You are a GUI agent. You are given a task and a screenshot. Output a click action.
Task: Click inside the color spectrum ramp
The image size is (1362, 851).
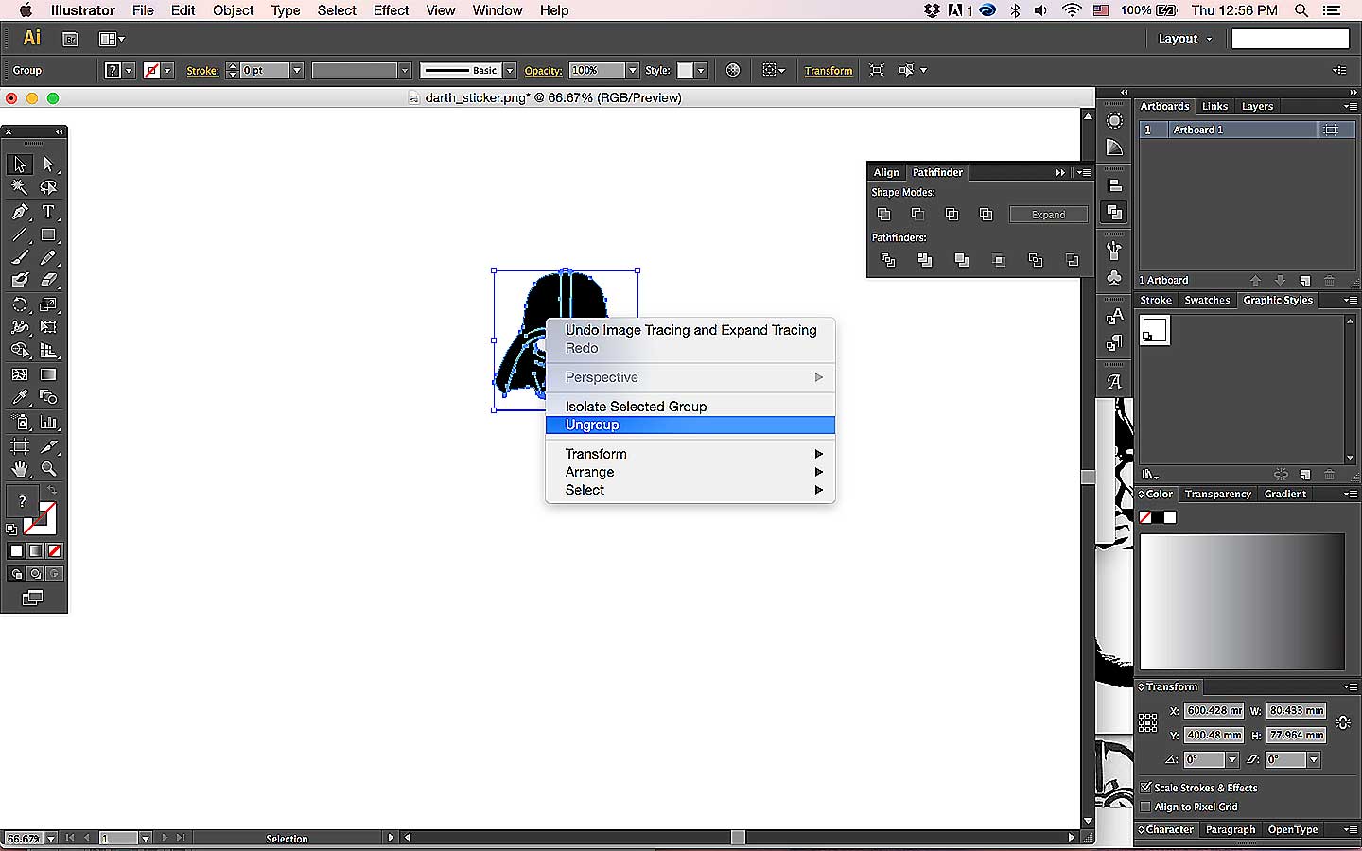[x=1242, y=601]
